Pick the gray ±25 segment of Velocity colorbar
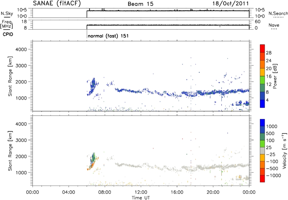 pos(262,151)
